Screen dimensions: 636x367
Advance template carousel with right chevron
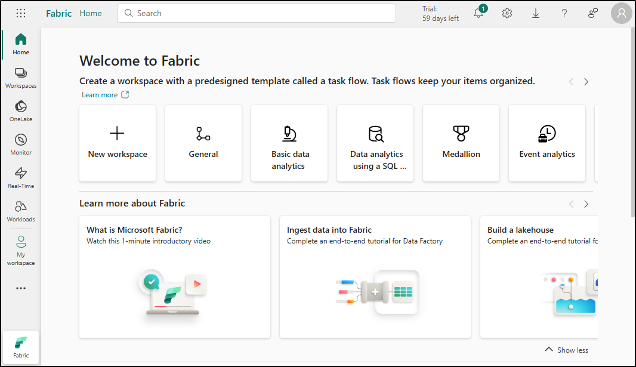pos(586,82)
